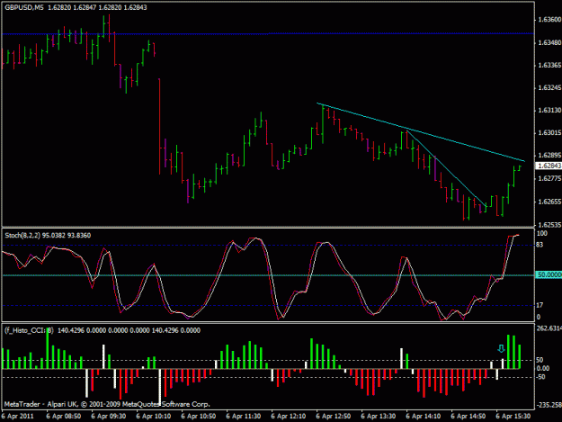Click the 1.62535 price axis label
Screen dimensions: 562x422
pos(549,225)
